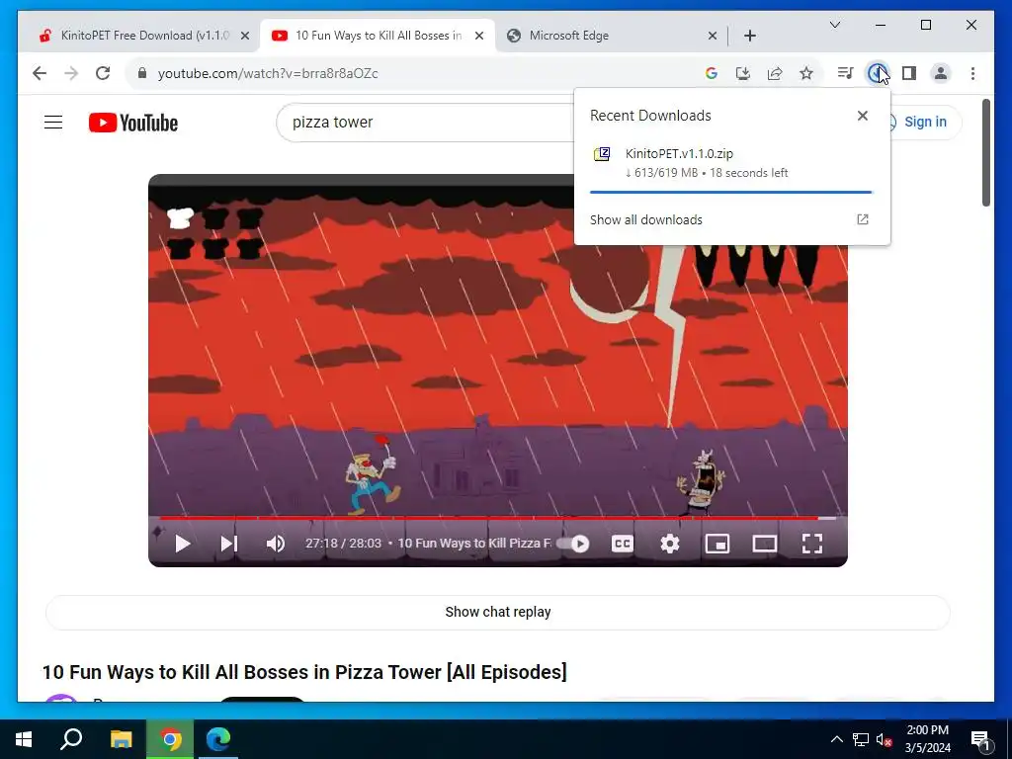
Task: Open the YouTube hamburger guide menu
Action: pyautogui.click(x=53, y=122)
